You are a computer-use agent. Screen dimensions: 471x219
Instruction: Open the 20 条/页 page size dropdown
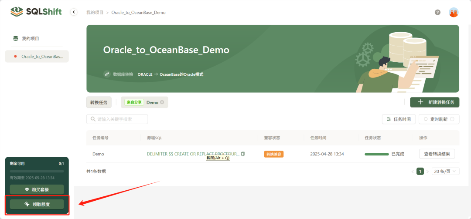445,172
